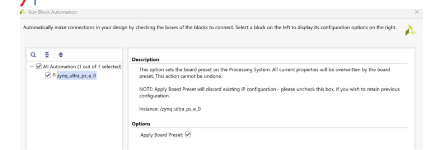Click the expand-all icon in the tree toolbar
Image resolution: width=426 pixels, height=150 pixels.
pos(61,54)
